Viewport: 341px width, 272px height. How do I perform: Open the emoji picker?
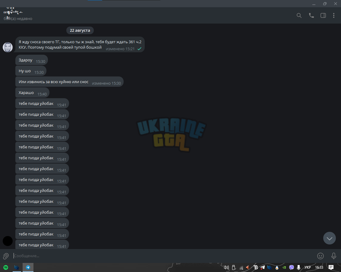[x=320, y=256]
